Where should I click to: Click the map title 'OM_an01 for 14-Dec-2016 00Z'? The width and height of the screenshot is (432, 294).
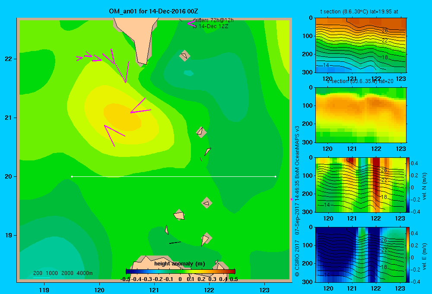click(x=153, y=11)
